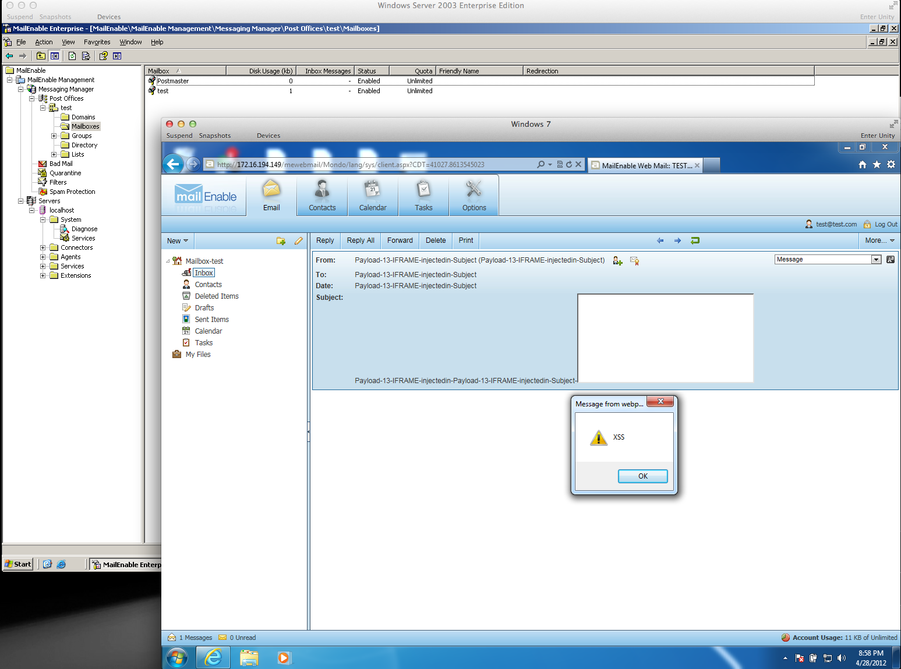Click Up one level icon in MailEnable toolbar
The height and width of the screenshot is (669, 901).
[41, 56]
